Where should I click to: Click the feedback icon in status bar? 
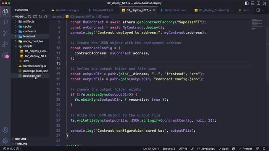click(257, 148)
